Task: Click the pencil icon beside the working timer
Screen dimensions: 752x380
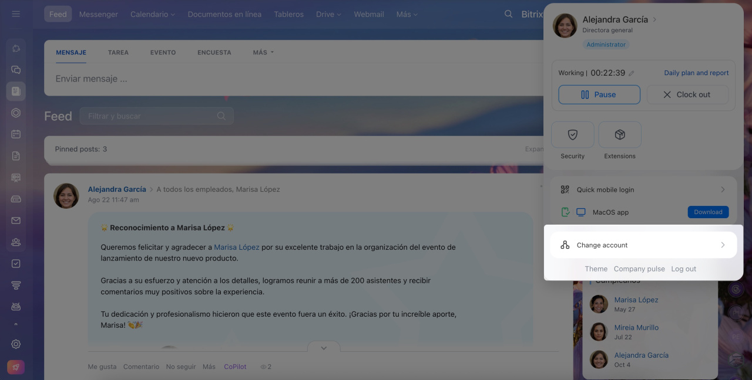Action: pyautogui.click(x=632, y=73)
